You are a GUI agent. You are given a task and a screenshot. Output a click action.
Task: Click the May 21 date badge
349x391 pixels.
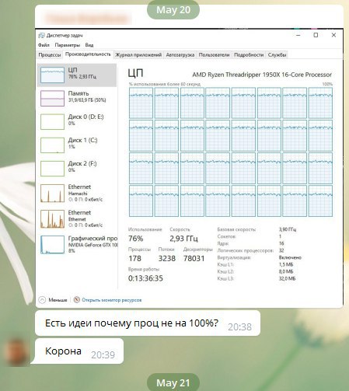pos(173,382)
